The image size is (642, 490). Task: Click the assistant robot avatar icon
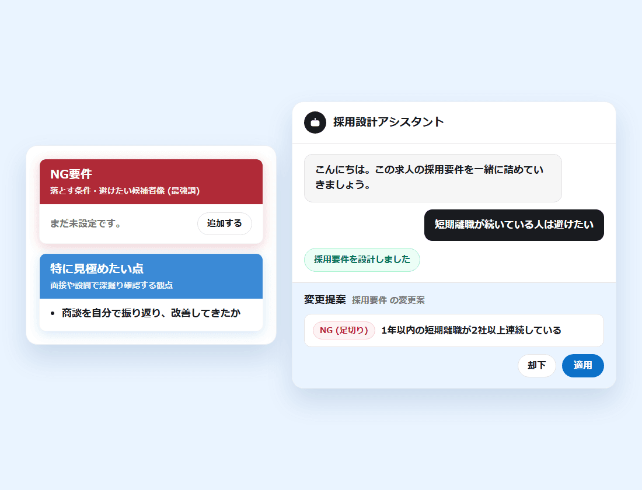click(315, 123)
